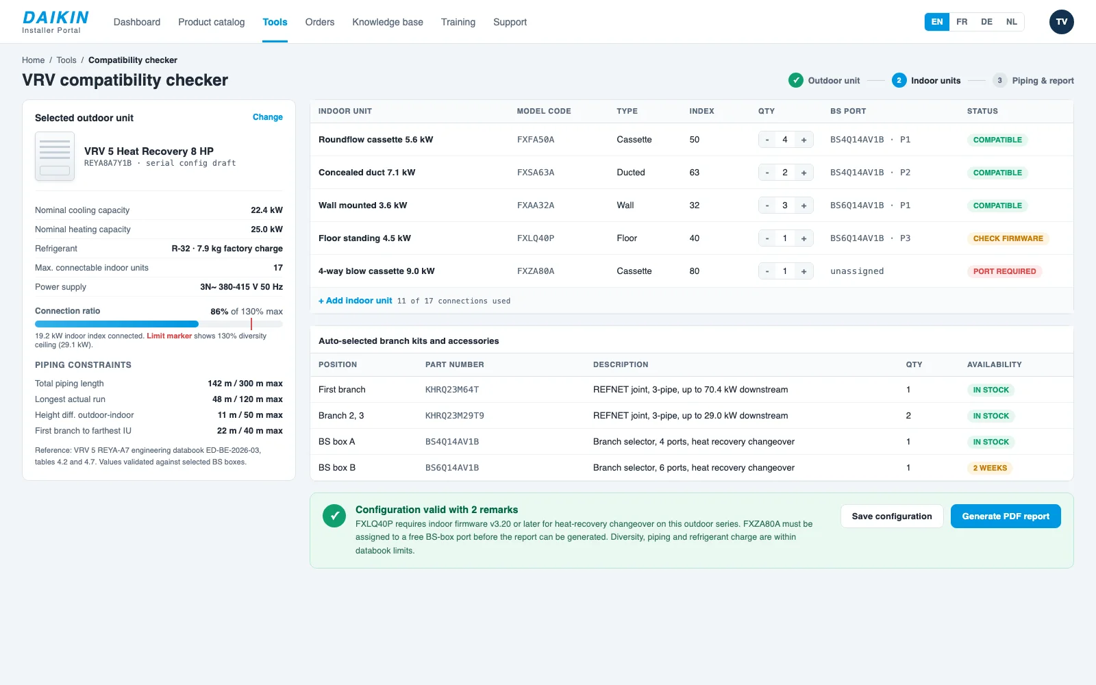Image resolution: width=1096 pixels, height=685 pixels.
Task: Click the 2 WEEKS availability badge
Action: [x=990, y=468]
